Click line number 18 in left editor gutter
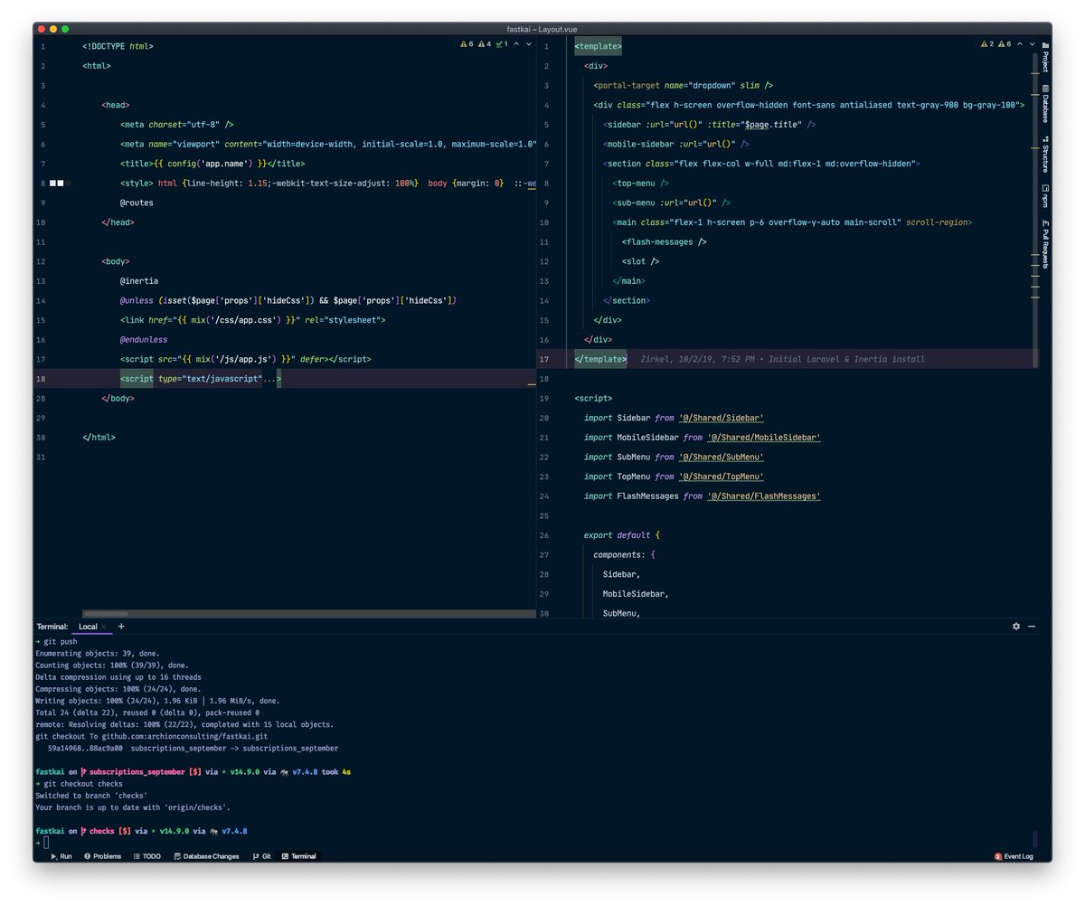 tap(41, 379)
